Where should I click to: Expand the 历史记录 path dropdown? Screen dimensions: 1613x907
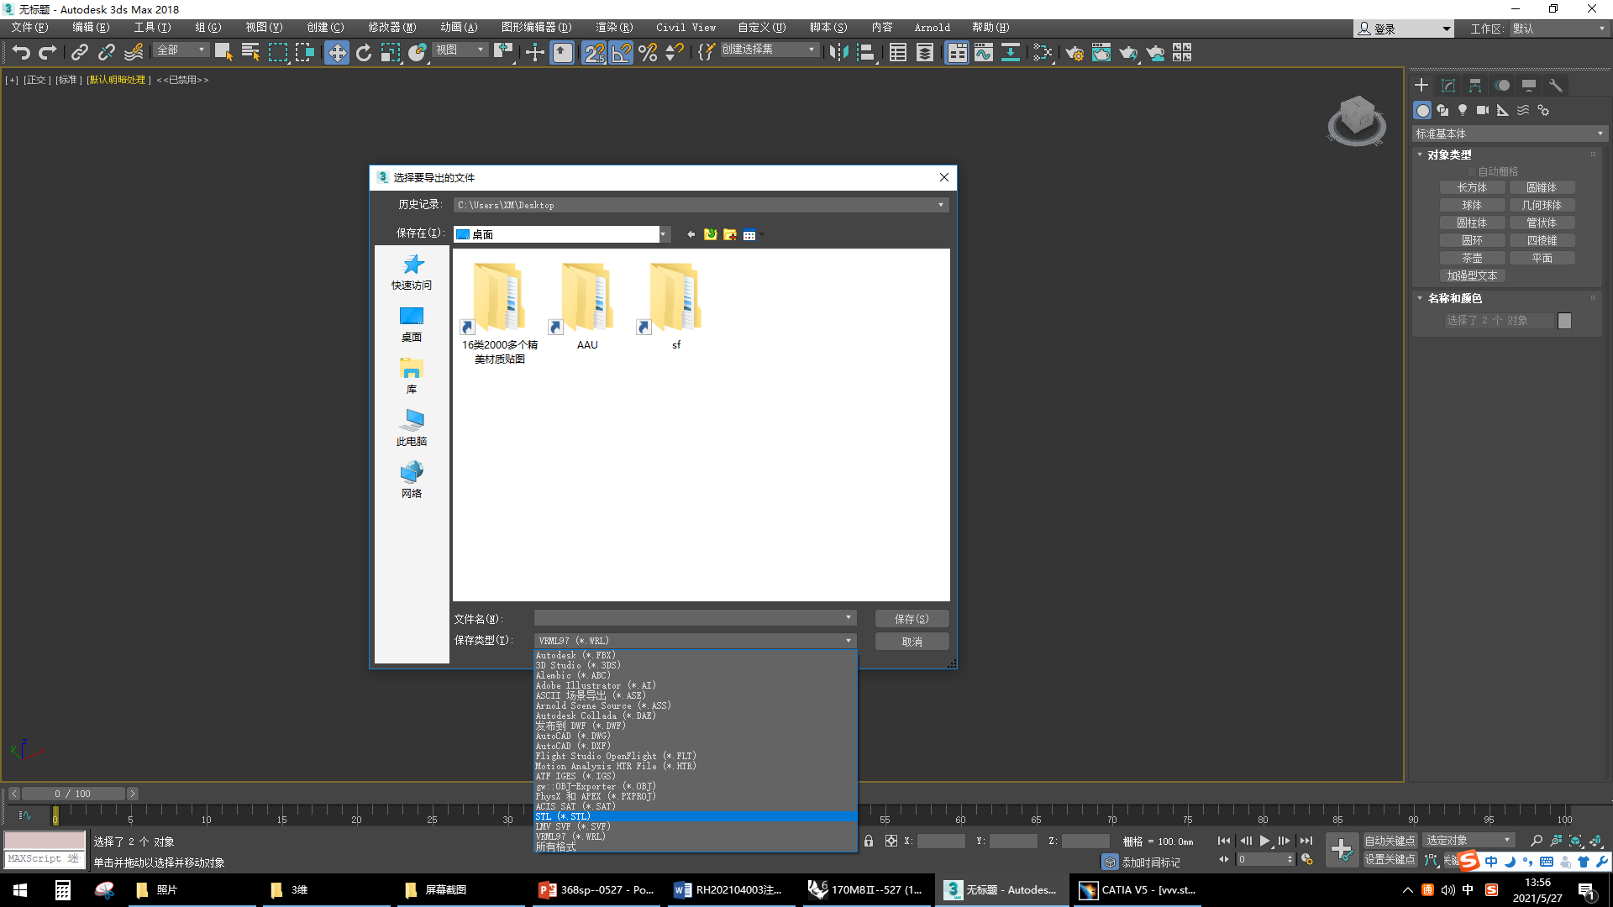tap(941, 205)
